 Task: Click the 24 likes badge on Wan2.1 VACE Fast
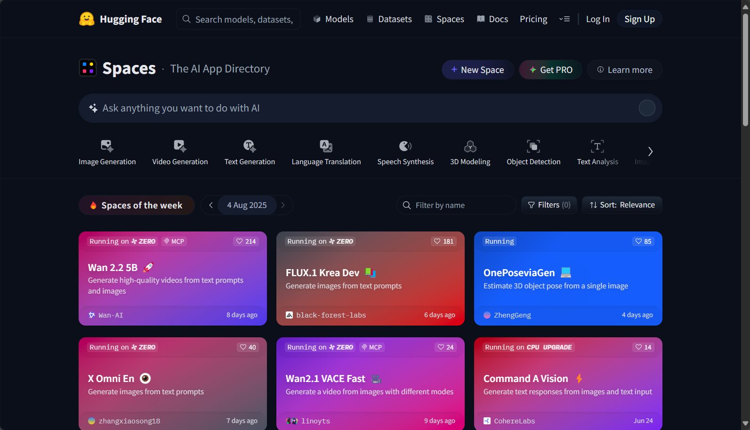coord(445,347)
